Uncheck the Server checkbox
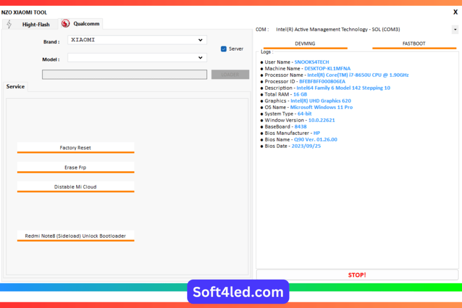The width and height of the screenshot is (462, 308). pyautogui.click(x=224, y=49)
